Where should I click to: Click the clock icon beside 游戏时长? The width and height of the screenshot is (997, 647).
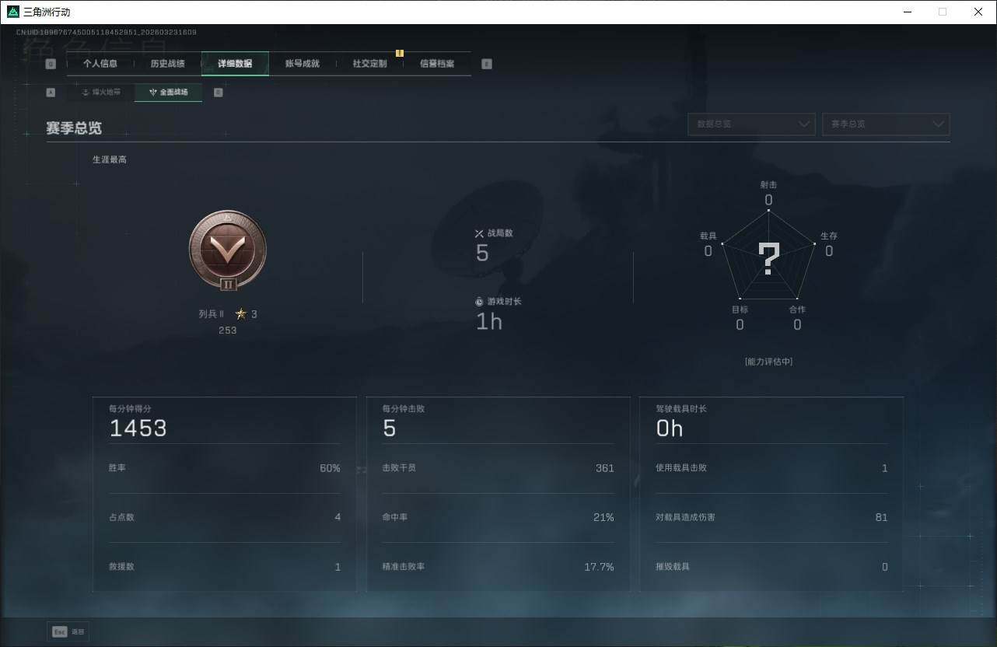click(x=480, y=302)
